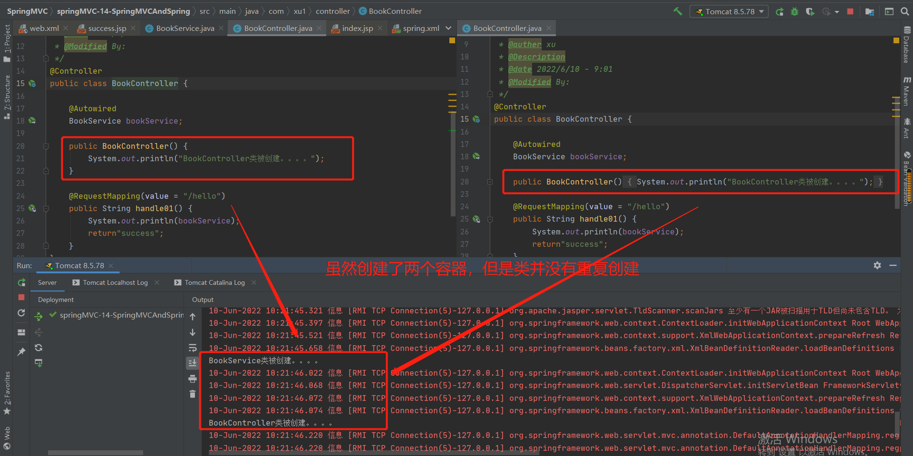Open Search Everywhere magnifier
Image resolution: width=913 pixels, height=456 pixels.
[x=905, y=11]
